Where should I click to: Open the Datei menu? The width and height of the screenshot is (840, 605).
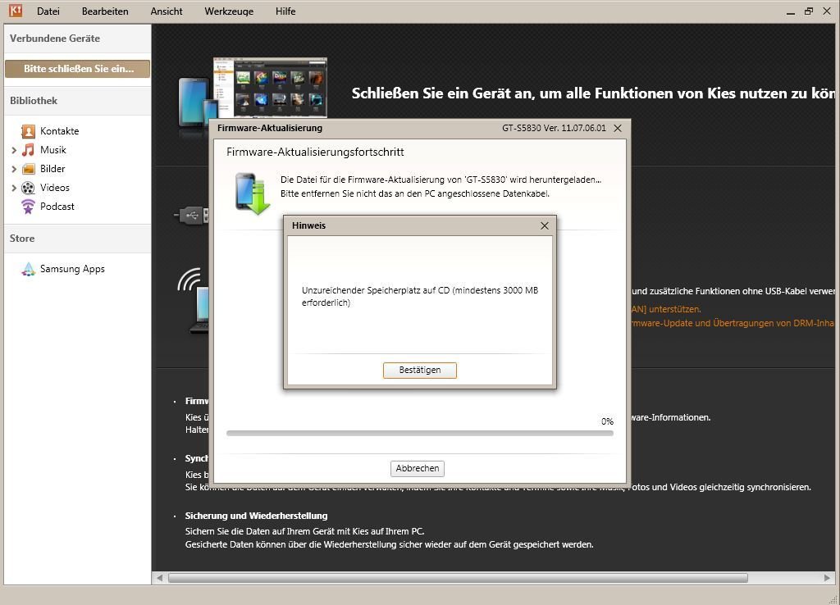pyautogui.click(x=48, y=11)
